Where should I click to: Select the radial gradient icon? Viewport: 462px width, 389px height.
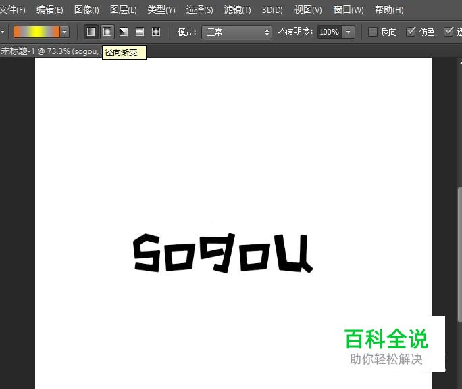(x=107, y=32)
